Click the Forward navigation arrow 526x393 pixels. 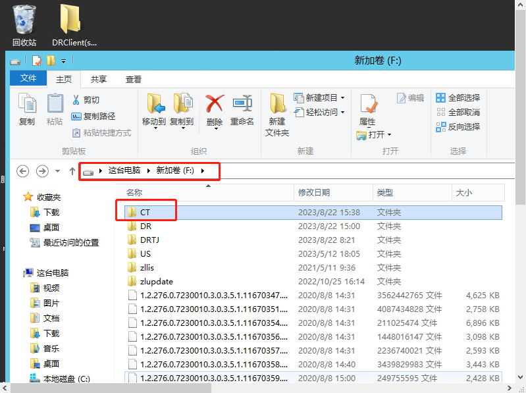42,171
